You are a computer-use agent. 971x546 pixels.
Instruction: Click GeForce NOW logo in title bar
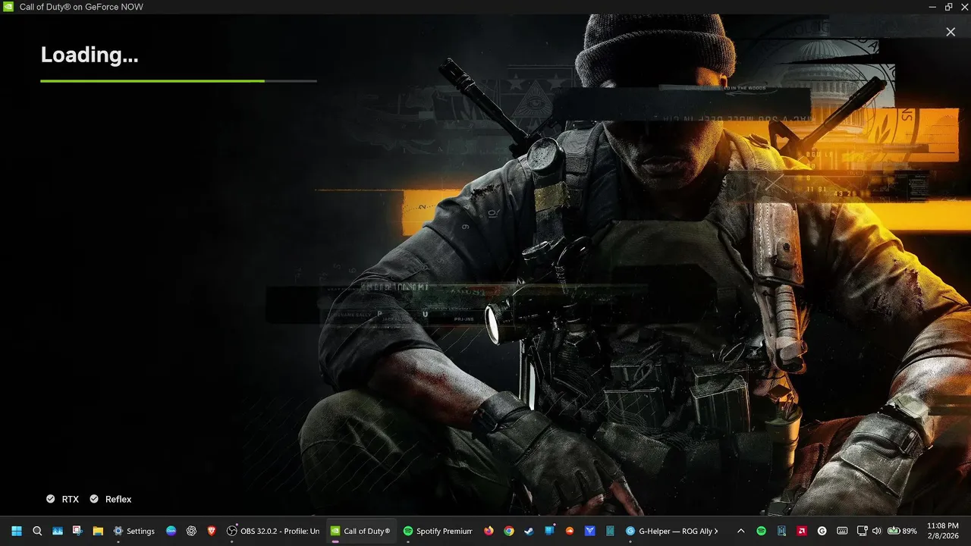pyautogui.click(x=8, y=7)
